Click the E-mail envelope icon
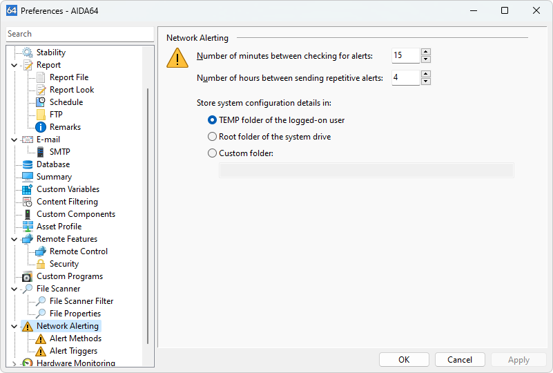553x373 pixels. 28,140
